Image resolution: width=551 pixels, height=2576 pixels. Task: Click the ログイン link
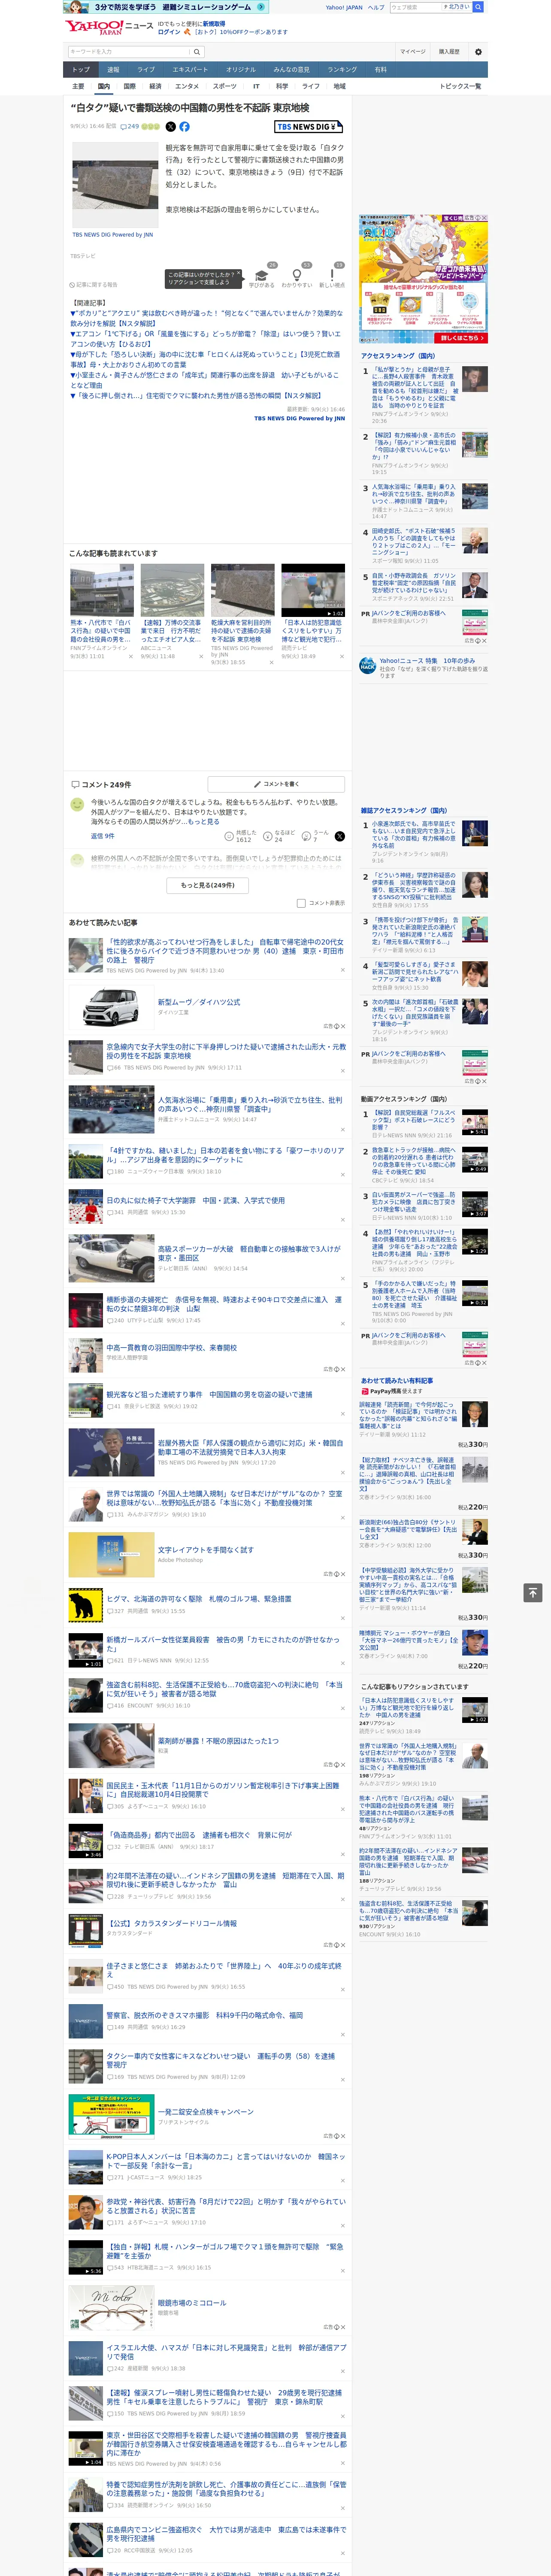(x=169, y=32)
